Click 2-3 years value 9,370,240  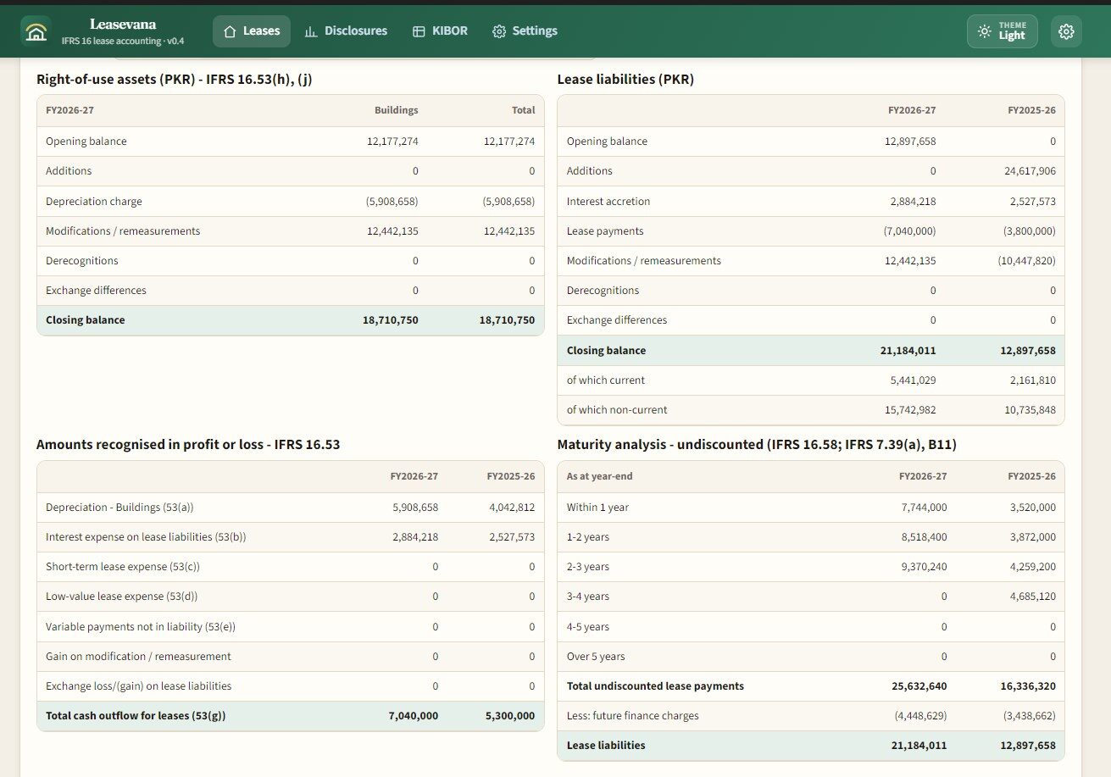(x=924, y=567)
